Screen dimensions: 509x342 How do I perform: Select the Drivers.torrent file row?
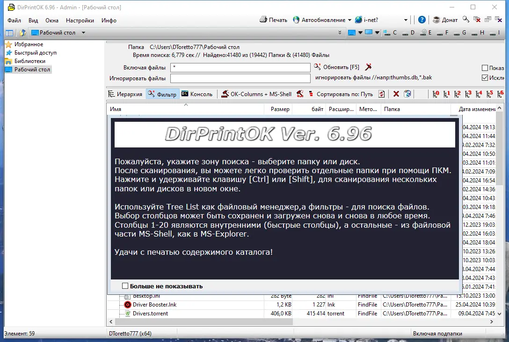click(302, 314)
